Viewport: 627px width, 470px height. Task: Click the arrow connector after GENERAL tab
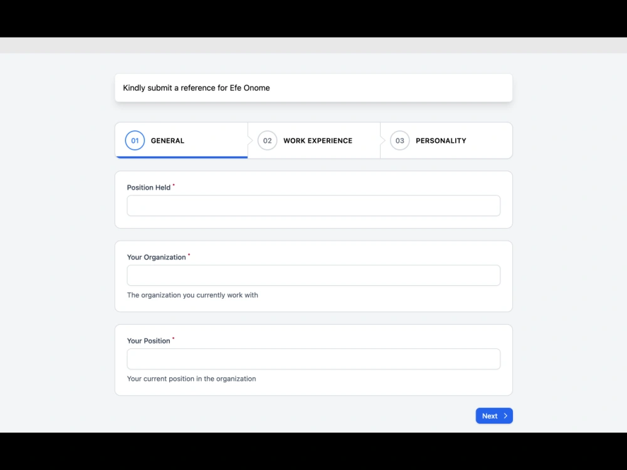[x=250, y=140]
